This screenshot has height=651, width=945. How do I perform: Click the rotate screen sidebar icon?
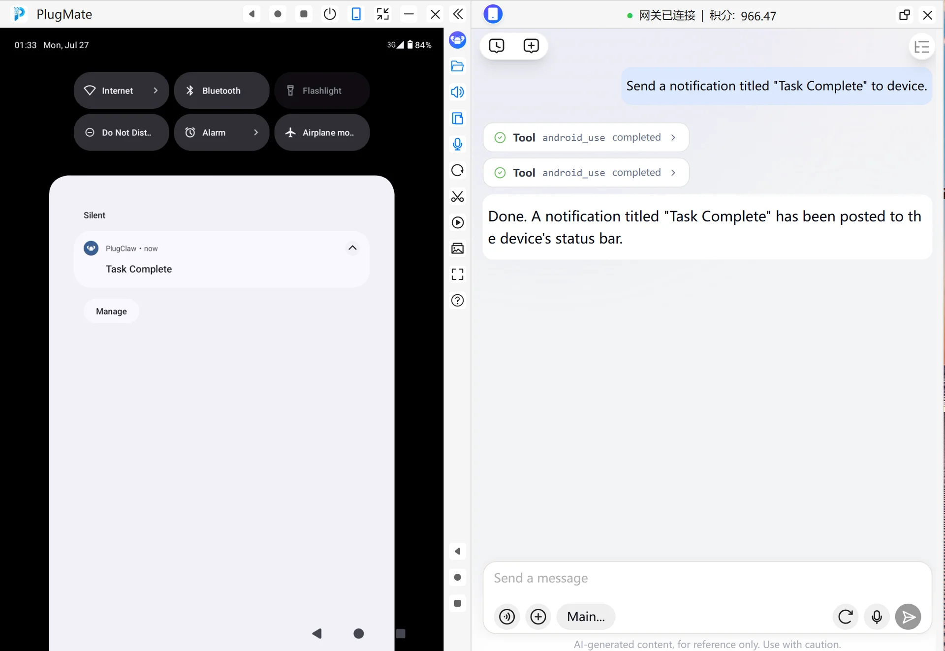pyautogui.click(x=458, y=170)
